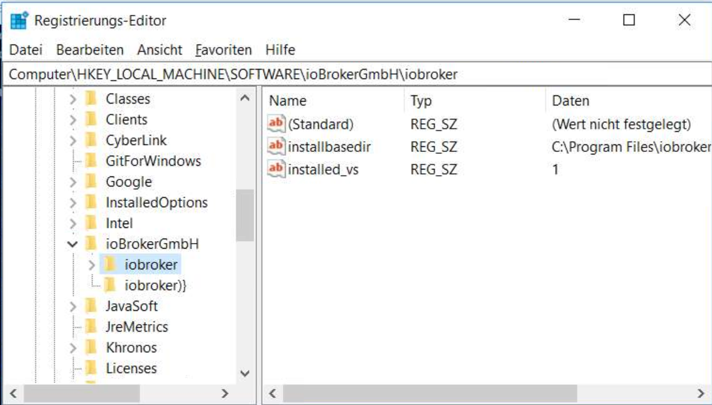Screen dimensions: 712x405
Task: Expand the Clients key
Action: [x=73, y=120]
